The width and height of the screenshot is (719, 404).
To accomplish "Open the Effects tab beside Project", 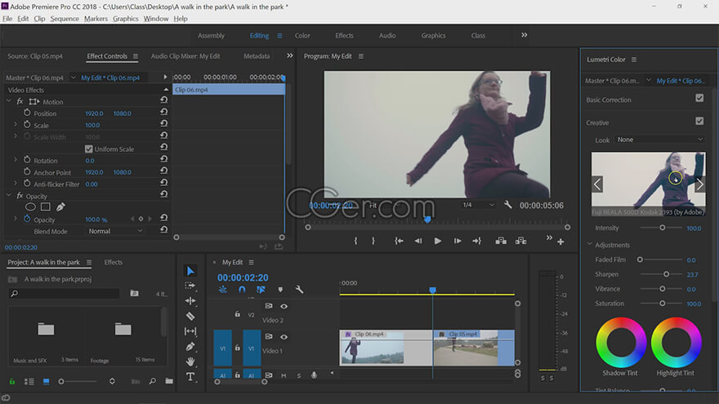I will click(114, 262).
